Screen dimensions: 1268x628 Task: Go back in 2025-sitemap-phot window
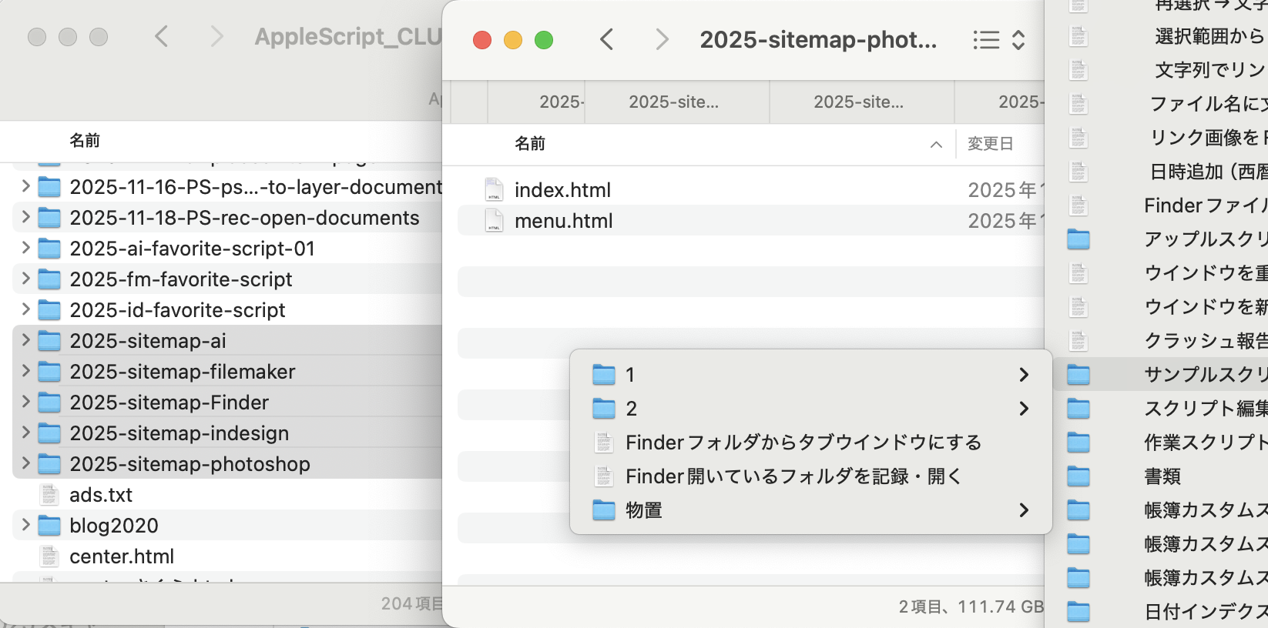[607, 40]
